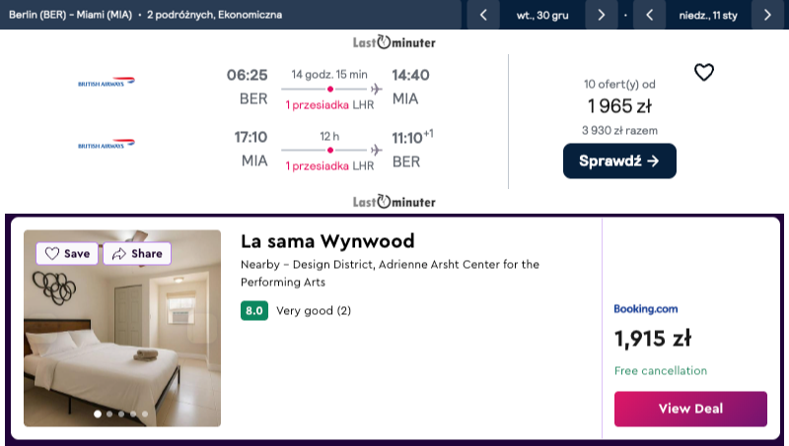Image resolution: width=789 pixels, height=446 pixels.
Task: Click the Booking.com provider logo
Action: (x=646, y=309)
